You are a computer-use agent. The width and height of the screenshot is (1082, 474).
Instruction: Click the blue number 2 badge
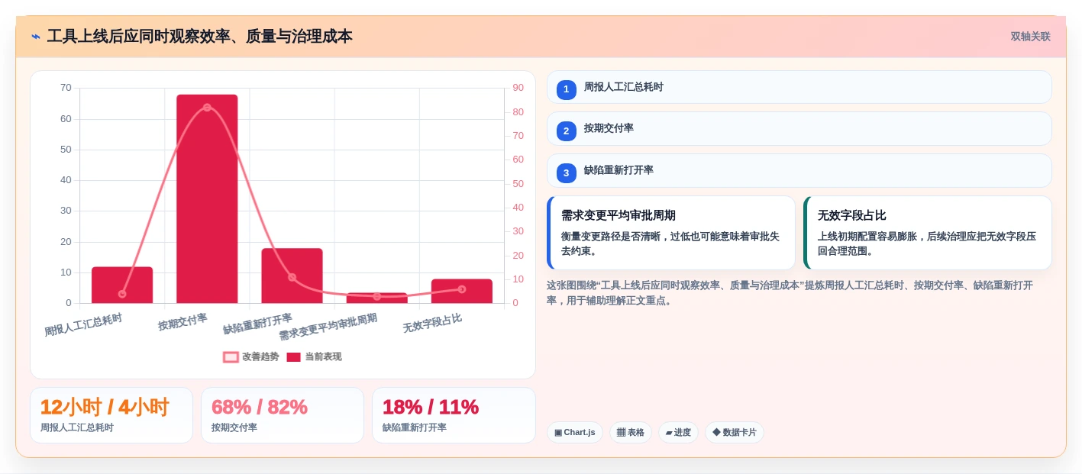(566, 131)
